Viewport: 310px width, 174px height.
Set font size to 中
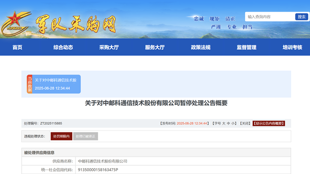[228, 124]
